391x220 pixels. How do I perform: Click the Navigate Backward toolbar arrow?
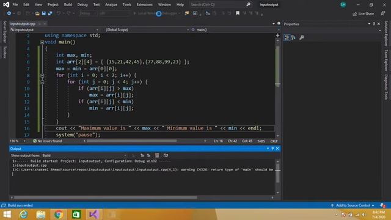coord(9,13)
